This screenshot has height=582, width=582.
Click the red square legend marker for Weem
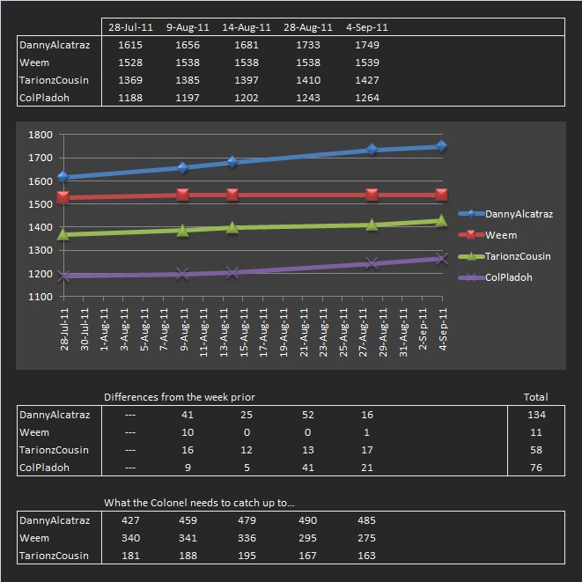tap(472, 235)
